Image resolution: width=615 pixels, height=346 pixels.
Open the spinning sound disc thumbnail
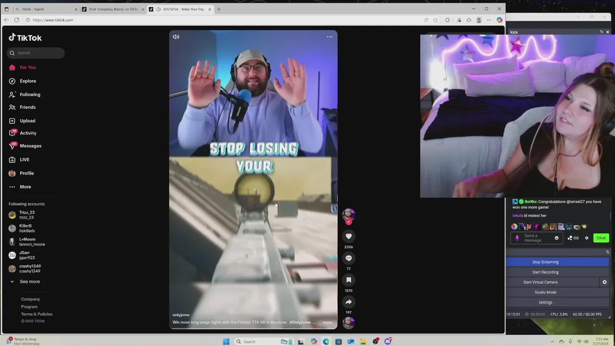click(x=349, y=322)
